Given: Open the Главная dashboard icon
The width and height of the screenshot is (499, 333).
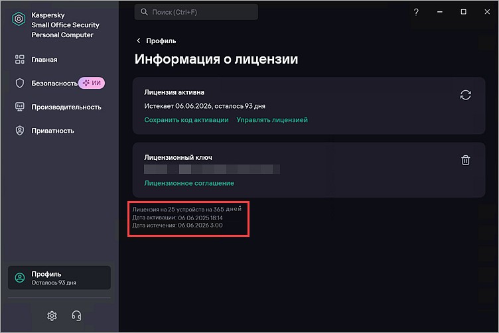Looking at the screenshot, I should click(x=20, y=60).
